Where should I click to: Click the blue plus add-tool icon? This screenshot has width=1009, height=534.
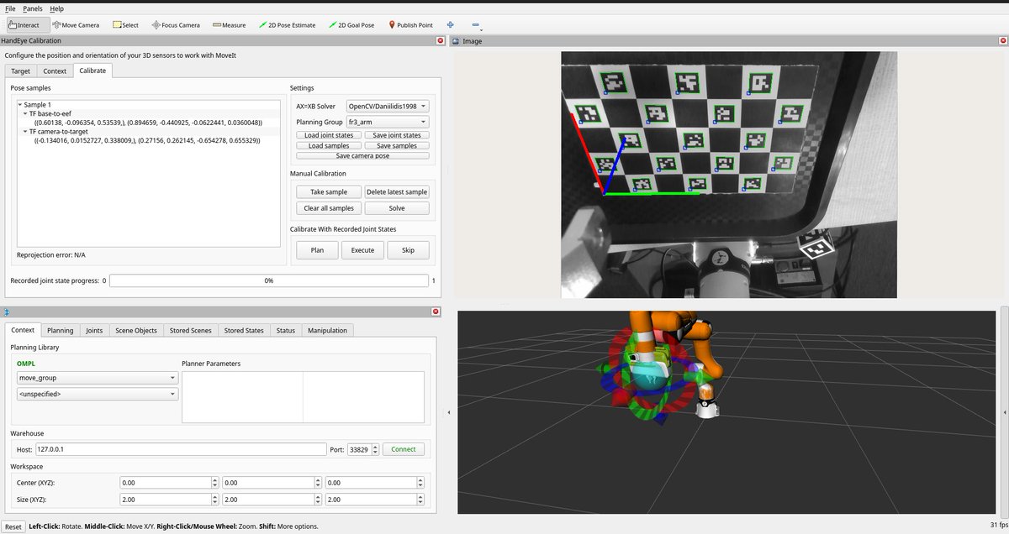click(x=451, y=25)
